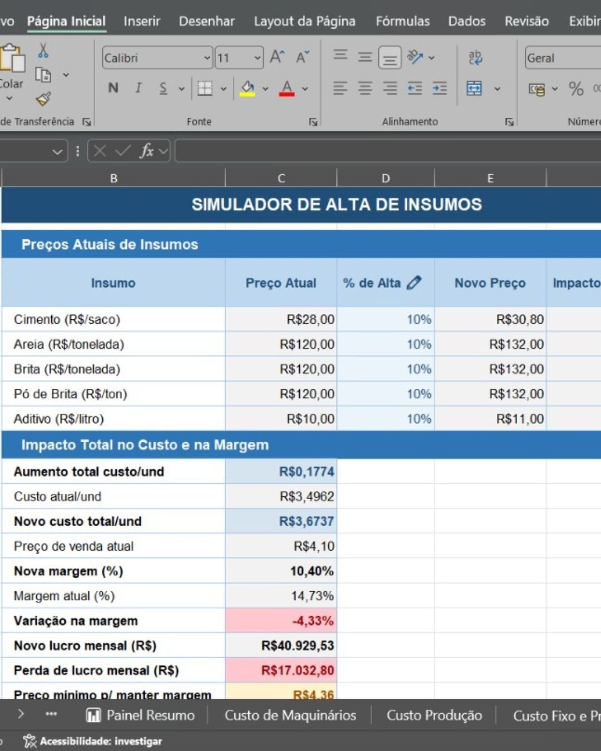The image size is (601, 751).
Task: Expand the font color dropdown arrow
Action: (305, 88)
